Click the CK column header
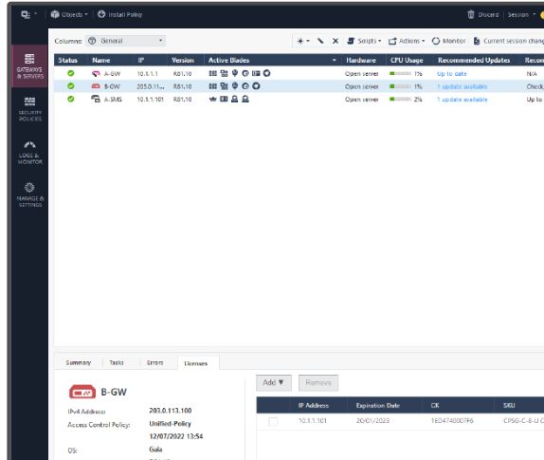The height and width of the screenshot is (460, 544). coord(435,405)
